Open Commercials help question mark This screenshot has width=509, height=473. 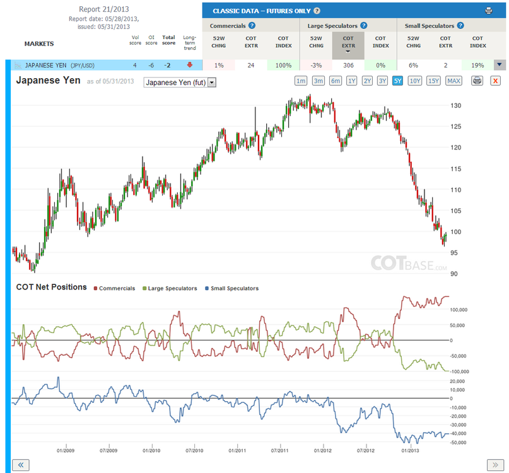click(252, 25)
